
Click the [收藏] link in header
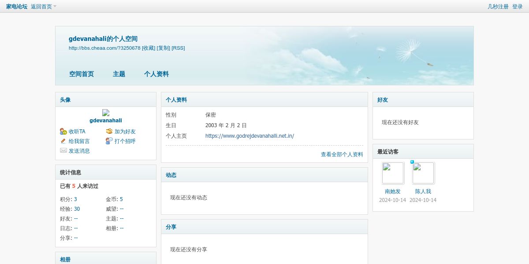[x=149, y=48]
